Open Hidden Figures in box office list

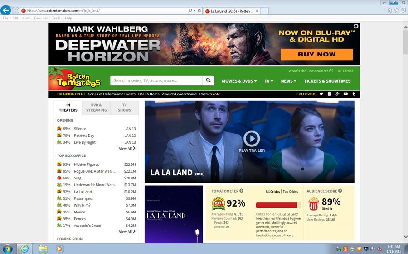click(87, 165)
